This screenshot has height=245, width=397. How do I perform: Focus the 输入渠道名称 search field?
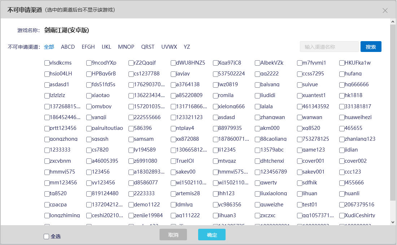tap(329, 47)
